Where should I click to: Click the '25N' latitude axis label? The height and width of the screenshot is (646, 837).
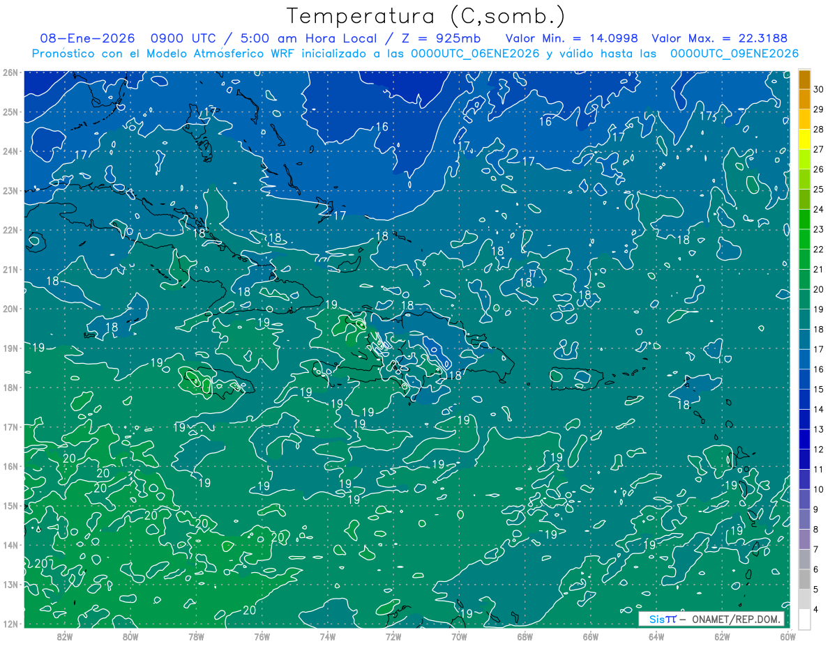[x=10, y=111]
